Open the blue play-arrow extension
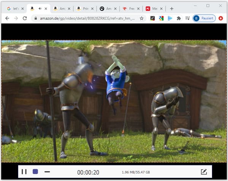The image size is (228, 181). 170,18
